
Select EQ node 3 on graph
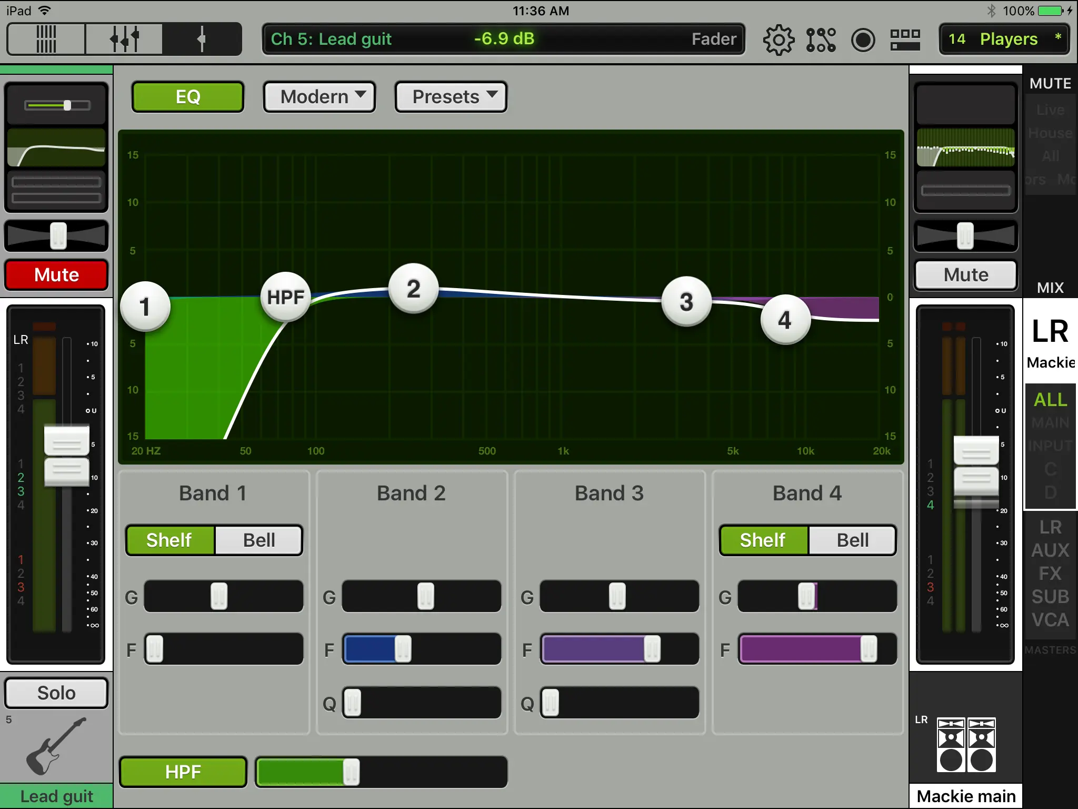tap(686, 301)
